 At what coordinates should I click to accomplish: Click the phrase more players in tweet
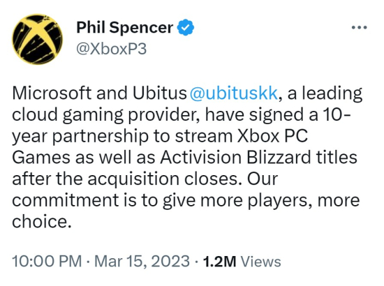[256, 201]
